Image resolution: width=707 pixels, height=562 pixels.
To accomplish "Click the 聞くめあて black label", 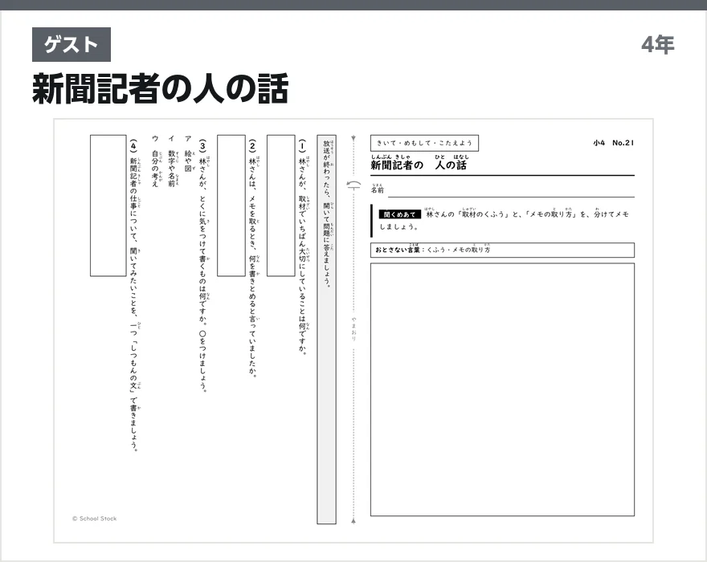I will tap(399, 214).
